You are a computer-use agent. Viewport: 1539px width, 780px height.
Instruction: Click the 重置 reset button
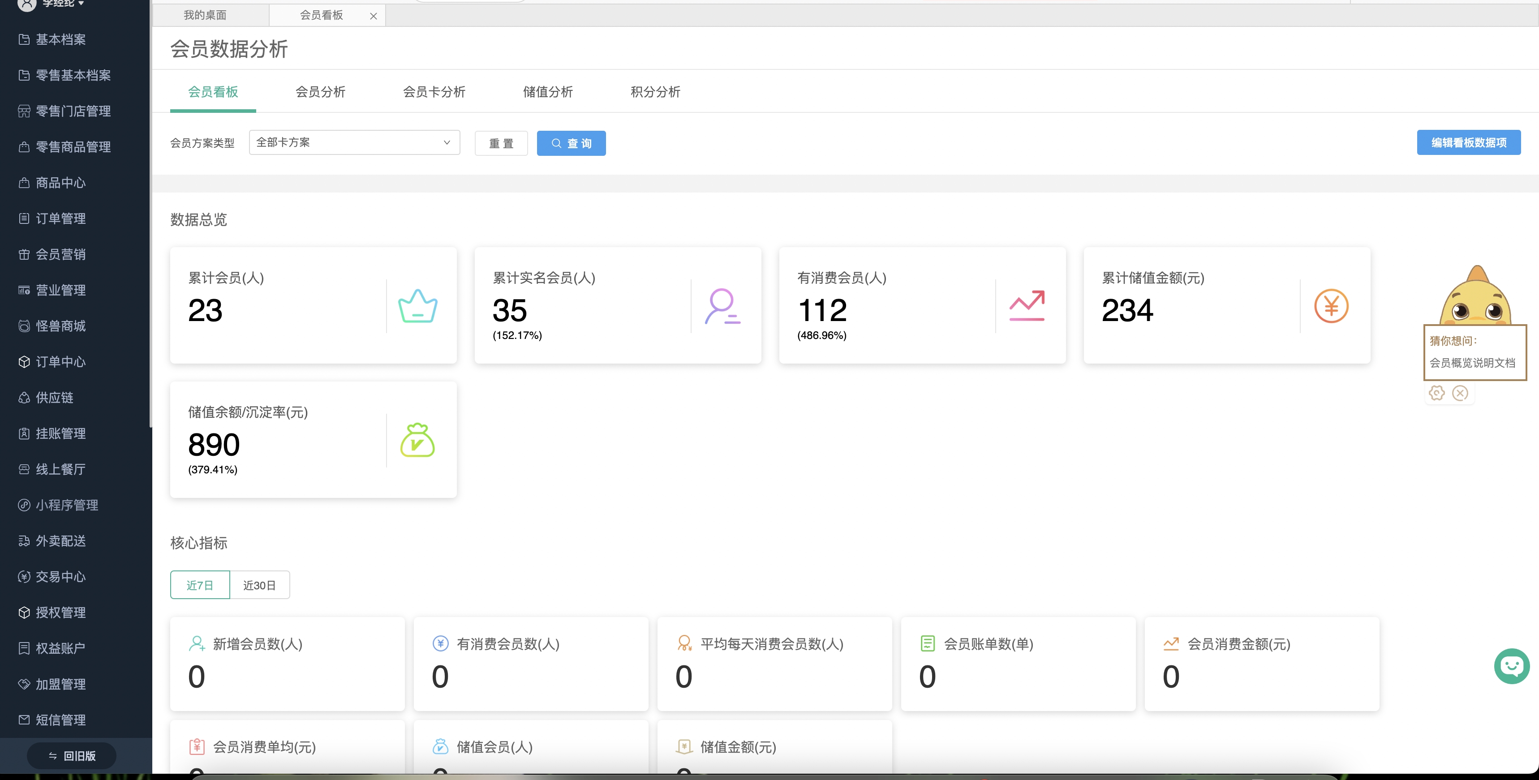coord(501,143)
